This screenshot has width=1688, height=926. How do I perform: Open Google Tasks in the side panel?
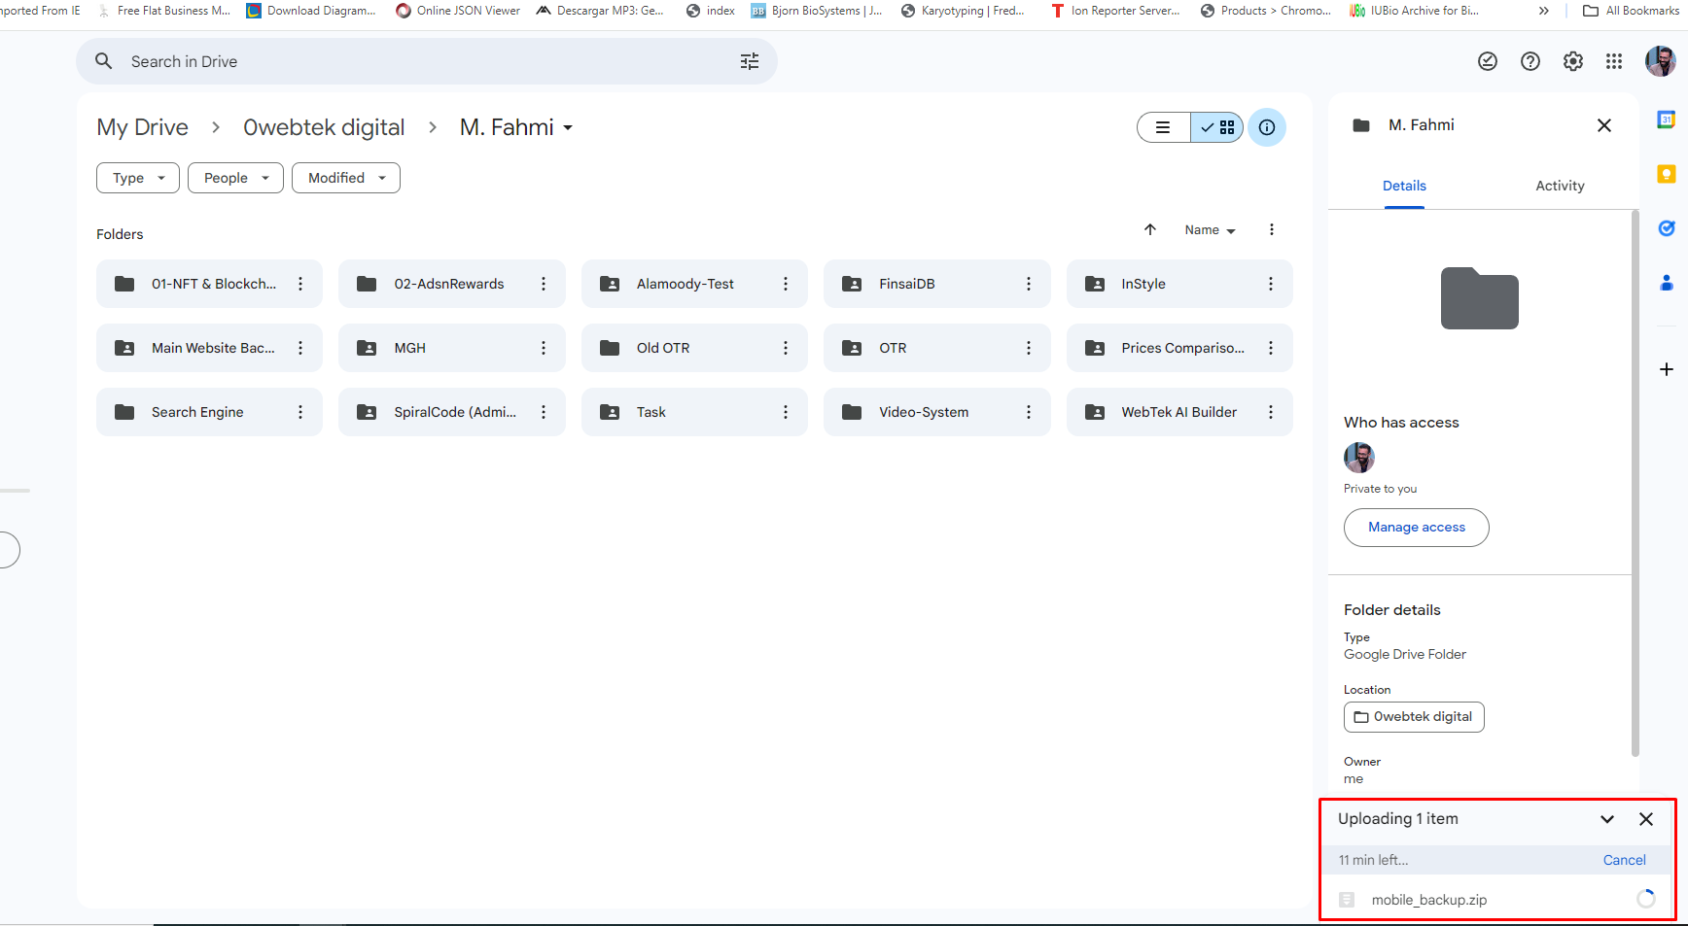[x=1666, y=228]
